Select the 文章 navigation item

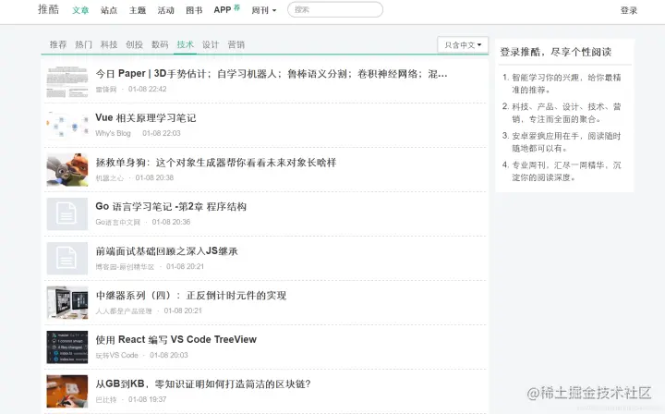point(80,10)
